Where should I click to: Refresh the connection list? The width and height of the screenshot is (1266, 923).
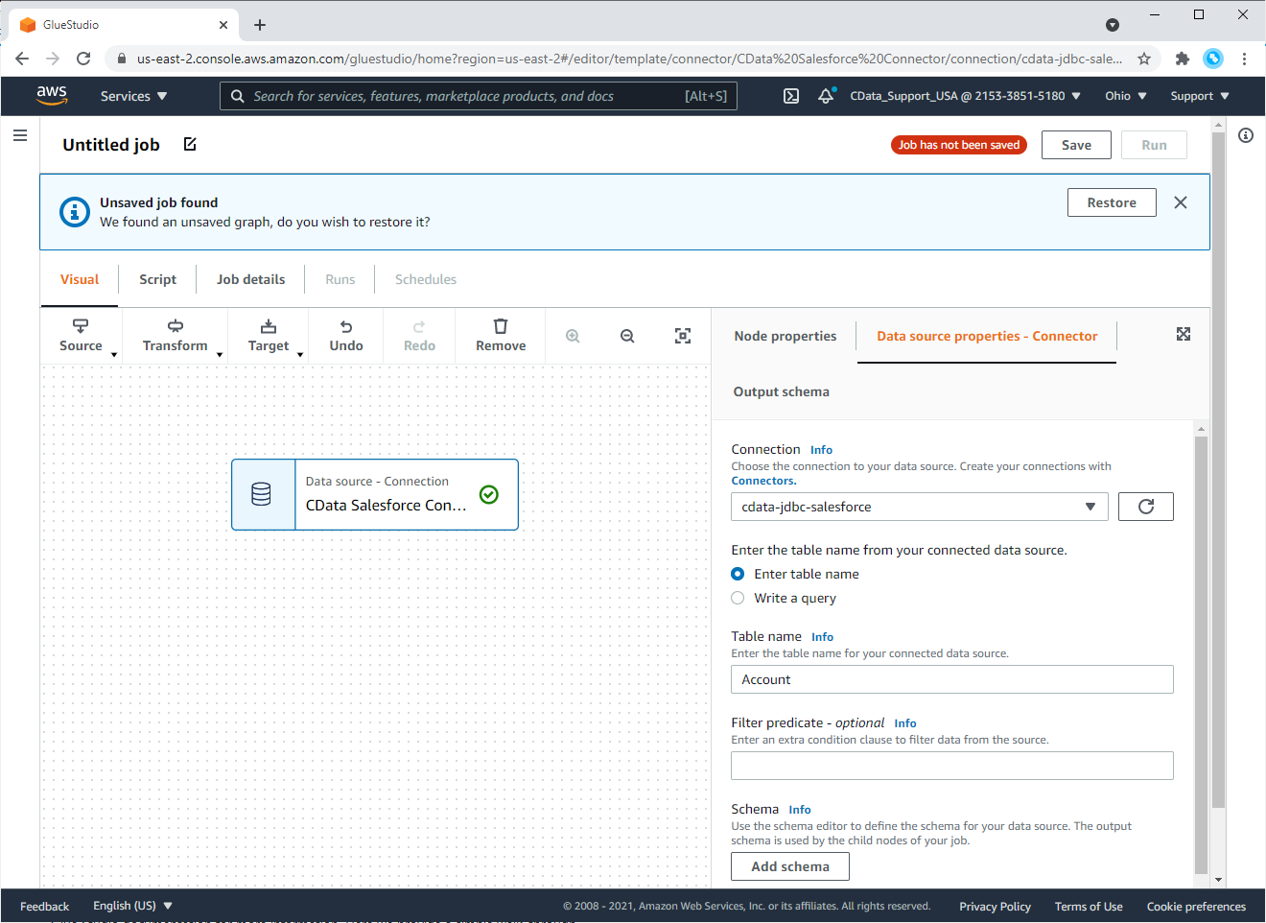coord(1145,506)
